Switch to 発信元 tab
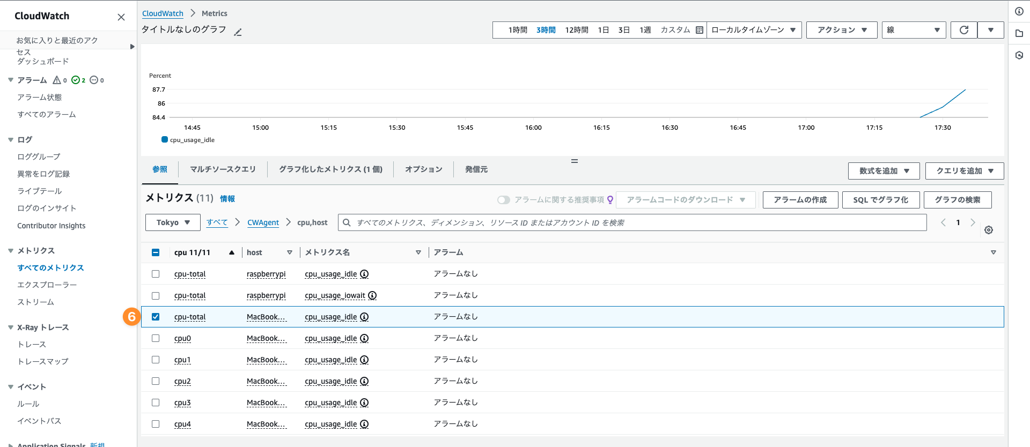The width and height of the screenshot is (1030, 447). (476, 169)
